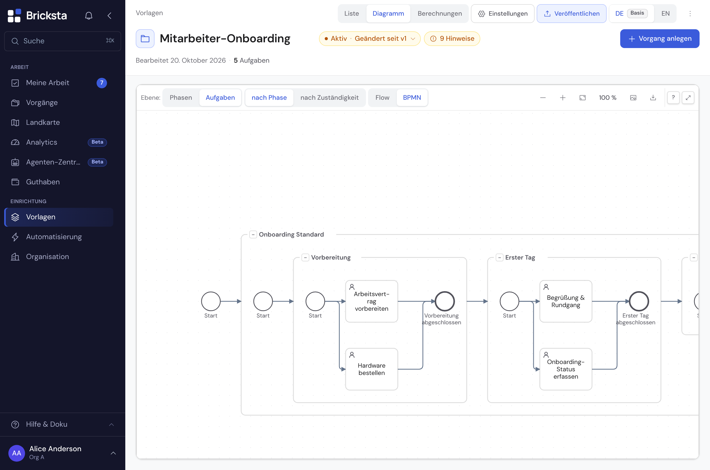
Task: Collapse the Onboarding Standard group
Action: 253,234
